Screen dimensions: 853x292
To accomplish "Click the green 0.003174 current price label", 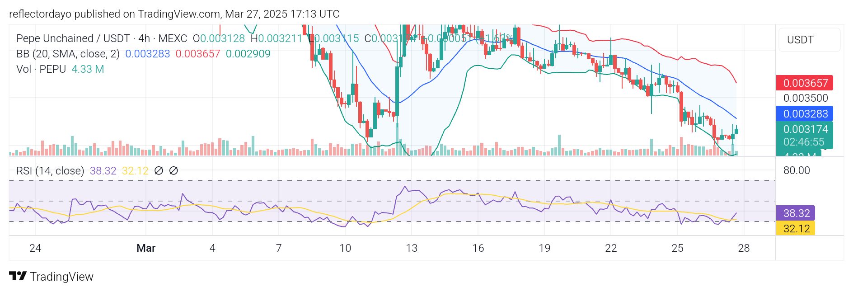I will click(805, 129).
